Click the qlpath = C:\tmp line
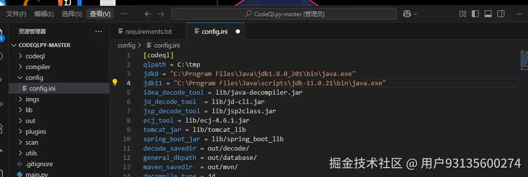This screenshot has height=177, width=528. click(x=172, y=64)
